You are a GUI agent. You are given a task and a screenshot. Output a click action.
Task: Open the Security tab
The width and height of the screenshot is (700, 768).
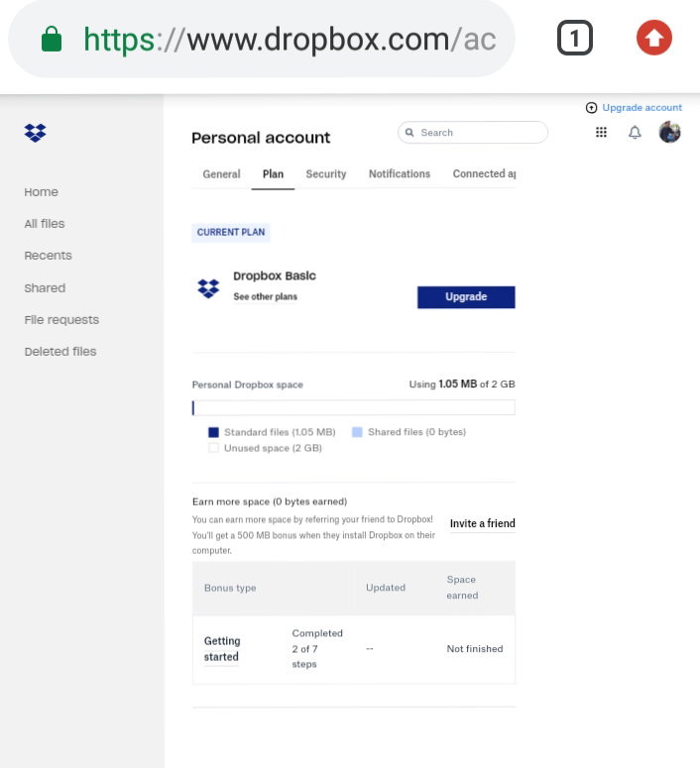326,173
